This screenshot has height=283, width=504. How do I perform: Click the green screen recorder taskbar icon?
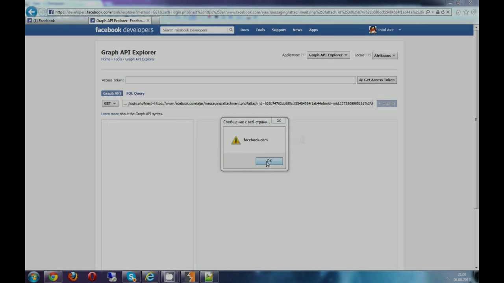point(208,277)
